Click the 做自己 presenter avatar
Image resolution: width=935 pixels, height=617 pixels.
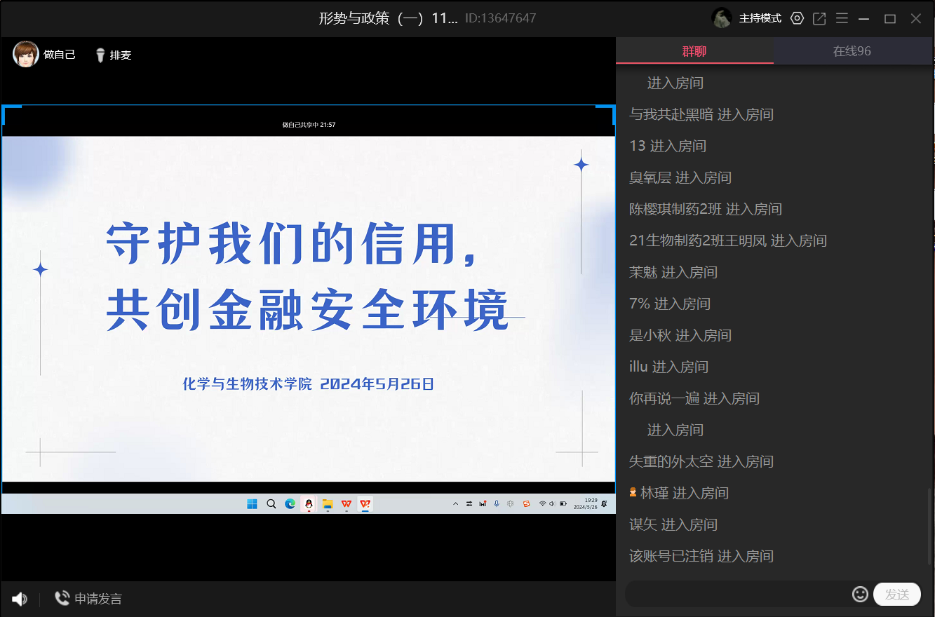click(x=26, y=55)
